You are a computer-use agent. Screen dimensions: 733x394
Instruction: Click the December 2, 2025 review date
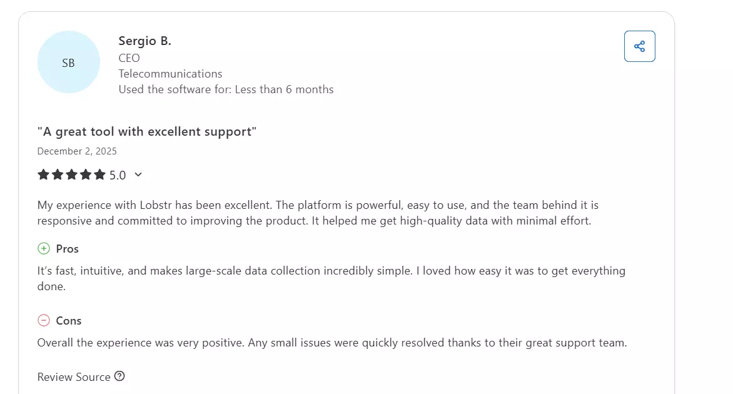(76, 151)
